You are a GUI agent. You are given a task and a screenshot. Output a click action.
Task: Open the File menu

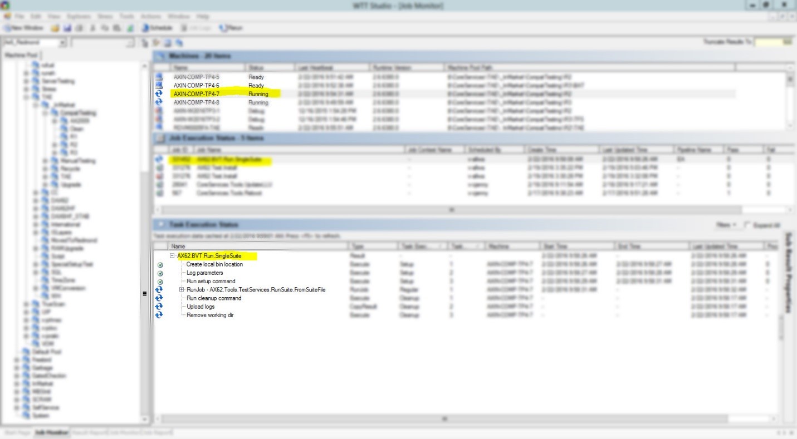click(x=19, y=17)
